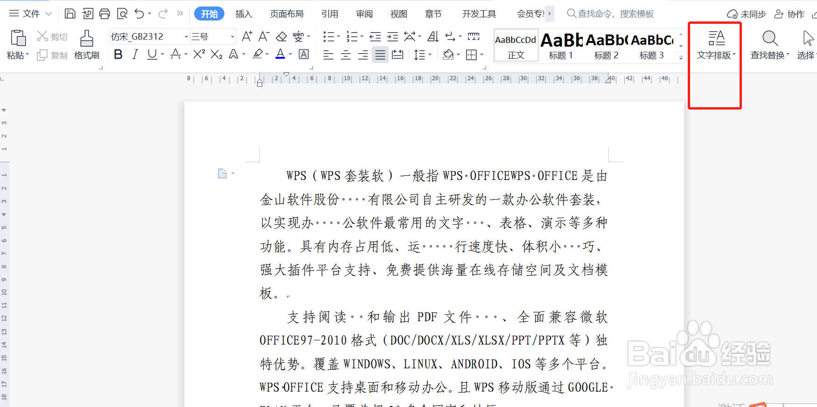Click the paragraph layout icon beside document text
817x407 pixels.
(x=223, y=173)
